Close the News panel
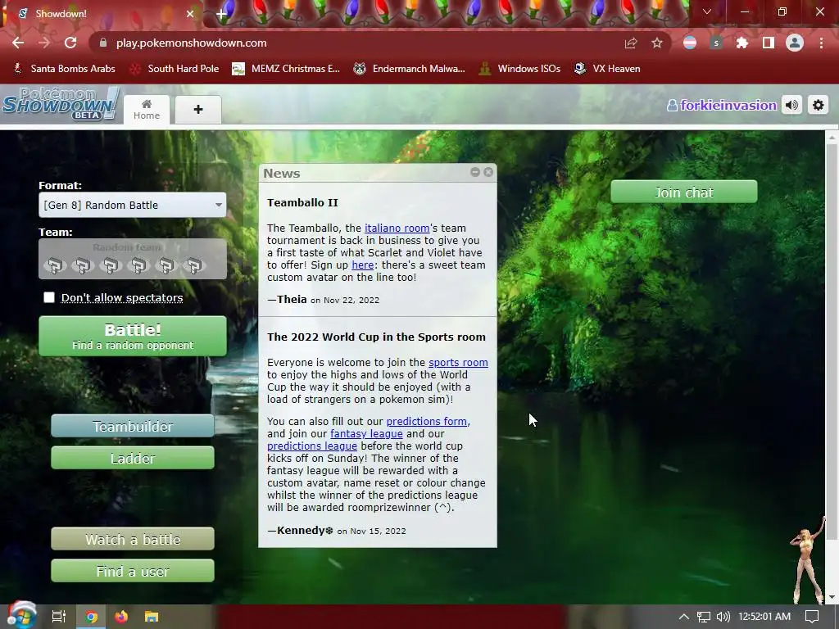This screenshot has height=629, width=839. 488,172
